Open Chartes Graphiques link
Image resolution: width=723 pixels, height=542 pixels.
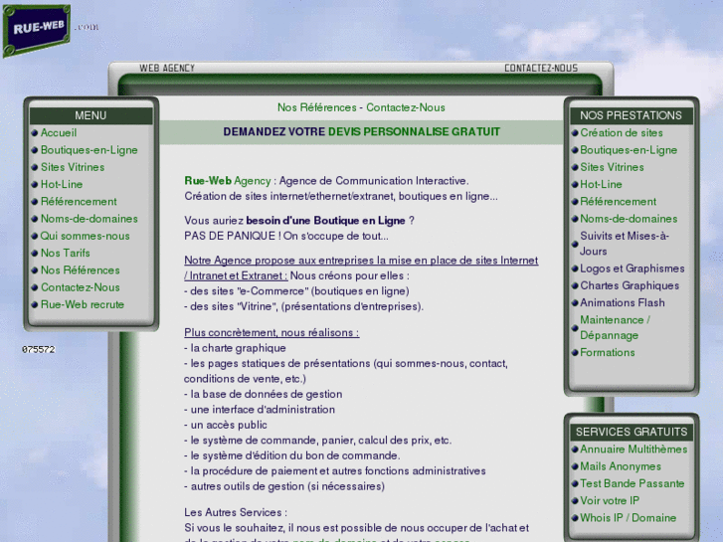pyautogui.click(x=630, y=285)
